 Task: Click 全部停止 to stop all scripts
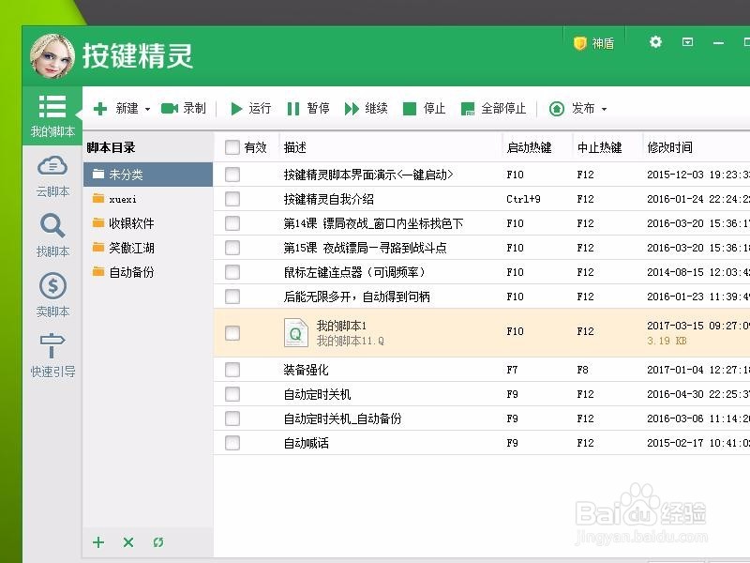[493, 109]
